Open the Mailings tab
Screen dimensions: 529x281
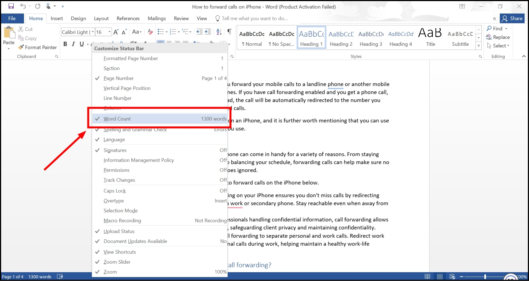156,18
